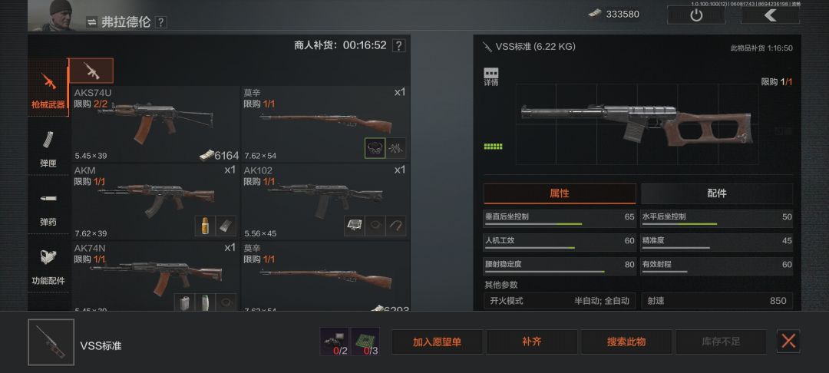Switch trader using arrows beside 弗拉德伦

(x=92, y=22)
